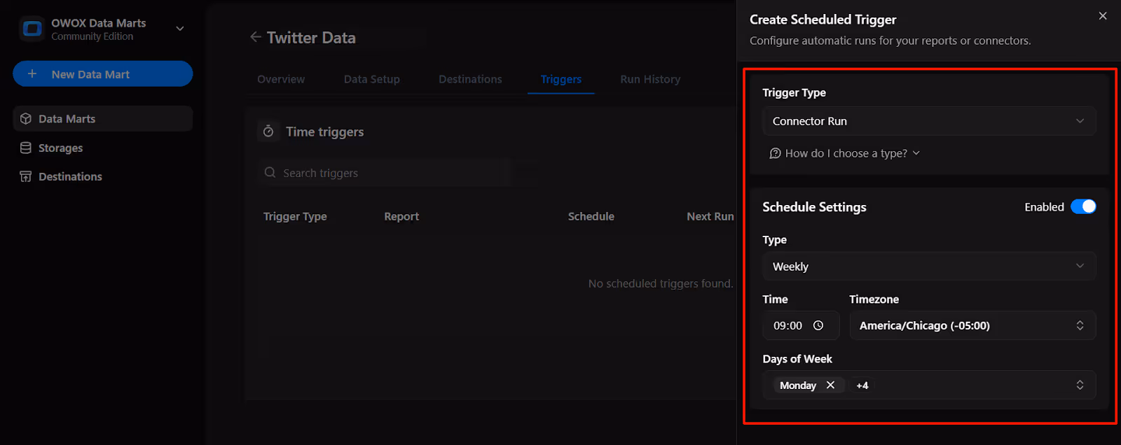Click the OWOX Data Marts logo icon
Screen dimensions: 1121x445
32,29
